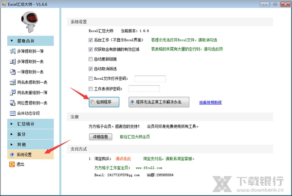Click the 检测程序 button

pos(104,102)
